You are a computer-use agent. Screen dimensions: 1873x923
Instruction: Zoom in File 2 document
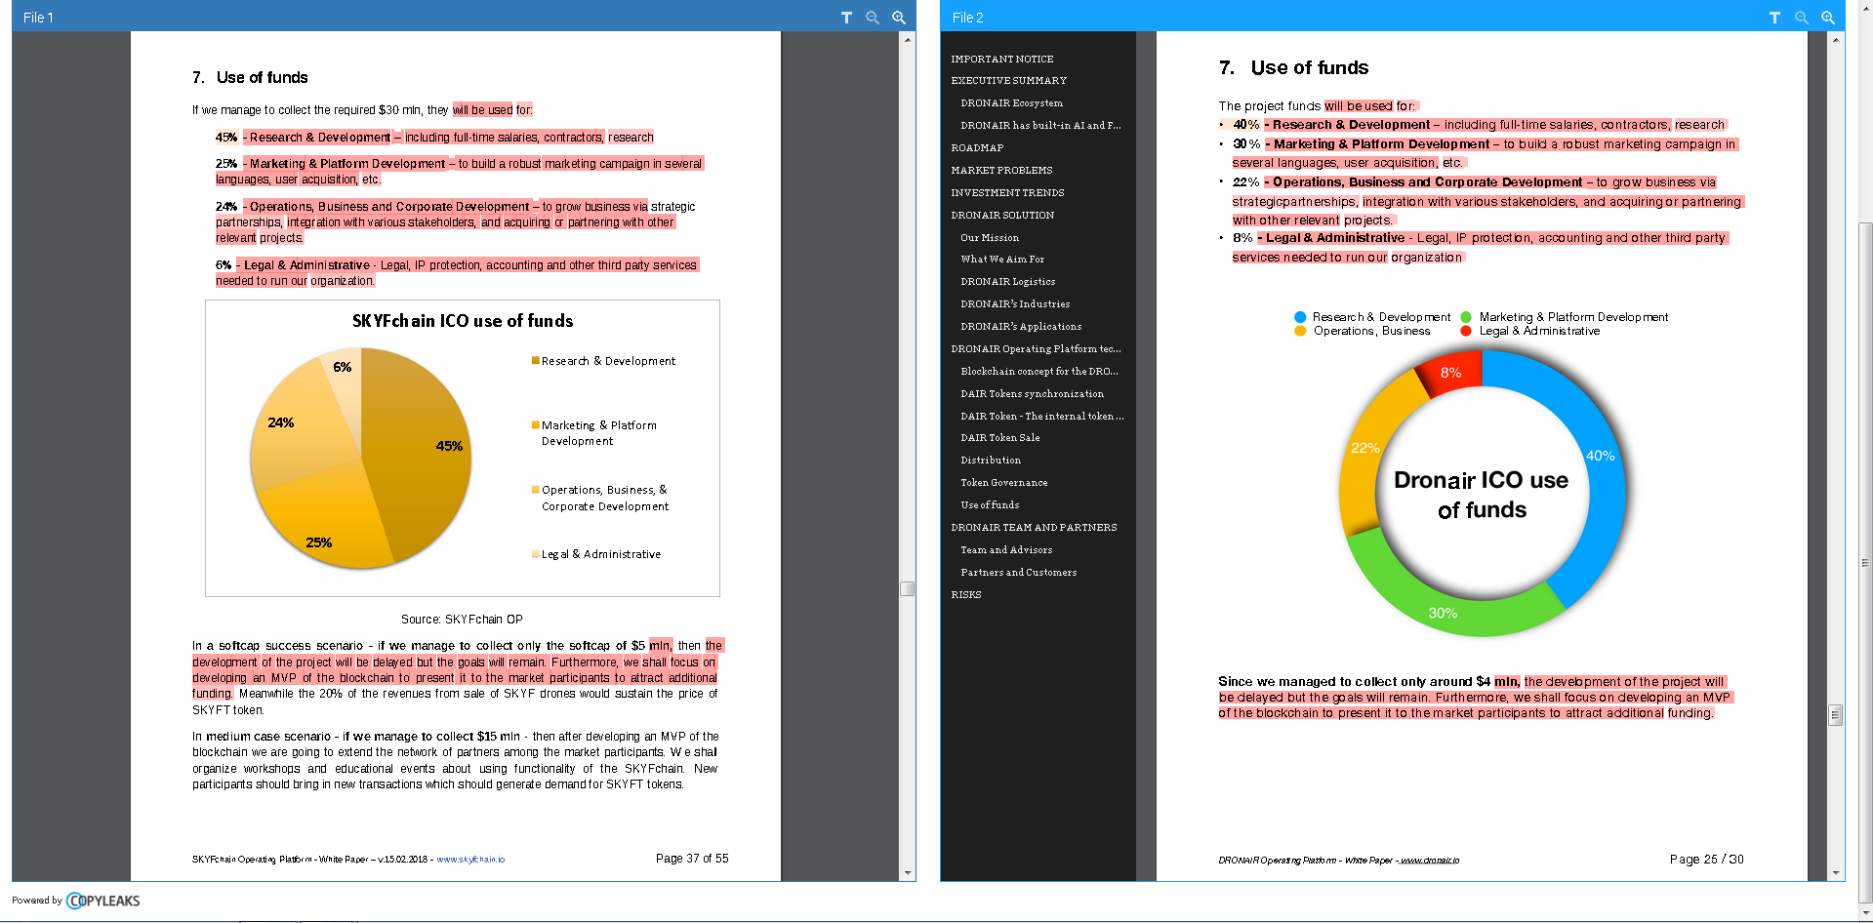coord(1828,18)
